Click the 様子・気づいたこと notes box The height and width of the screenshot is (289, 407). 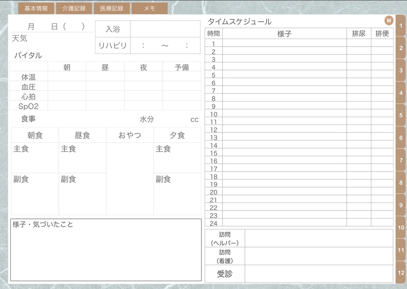[105, 251]
